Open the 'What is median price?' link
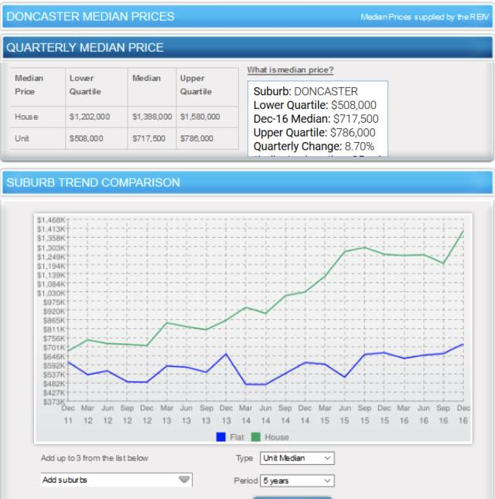Screen dimensions: 495x499 tap(290, 70)
